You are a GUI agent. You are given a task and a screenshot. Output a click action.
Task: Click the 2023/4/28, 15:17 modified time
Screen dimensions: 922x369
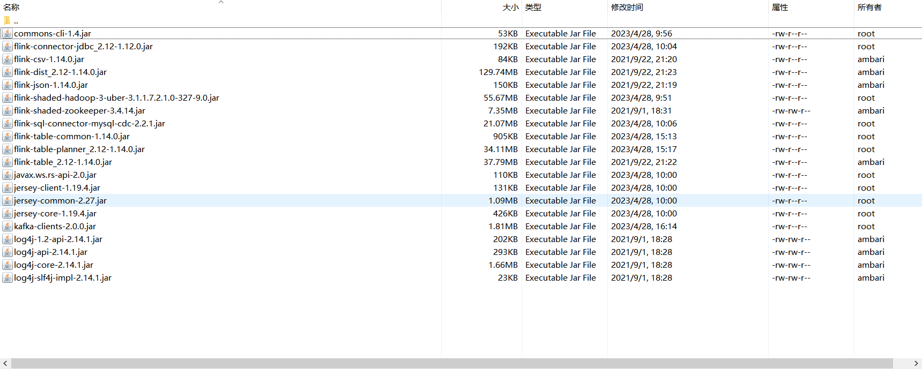[644, 149]
